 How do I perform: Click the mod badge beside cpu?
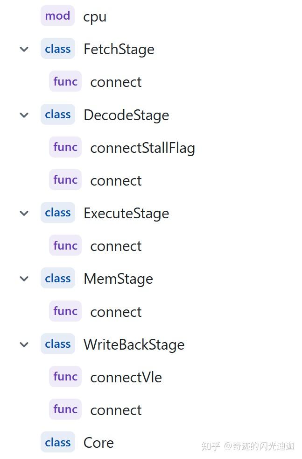[x=57, y=16]
